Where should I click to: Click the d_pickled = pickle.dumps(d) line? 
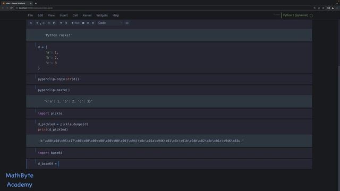(x=63, y=124)
